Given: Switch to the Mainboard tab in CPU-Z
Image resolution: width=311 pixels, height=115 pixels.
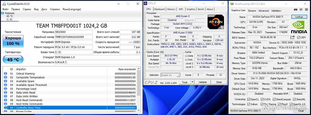Looking at the screenshot, I should [159, 9].
